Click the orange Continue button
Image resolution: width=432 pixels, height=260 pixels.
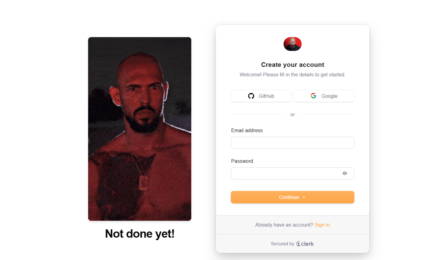click(293, 197)
